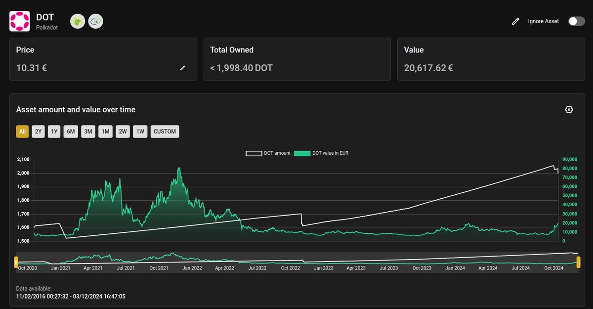
Task: Open the CUSTOM time range option
Action: pyautogui.click(x=165, y=132)
